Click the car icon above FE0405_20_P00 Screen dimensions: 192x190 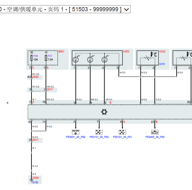155,132
